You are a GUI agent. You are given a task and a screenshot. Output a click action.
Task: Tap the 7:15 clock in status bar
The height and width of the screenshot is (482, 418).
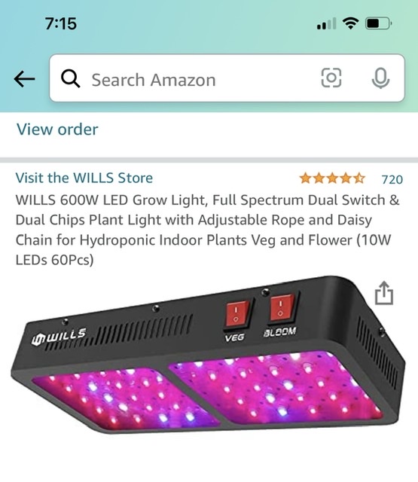61,23
